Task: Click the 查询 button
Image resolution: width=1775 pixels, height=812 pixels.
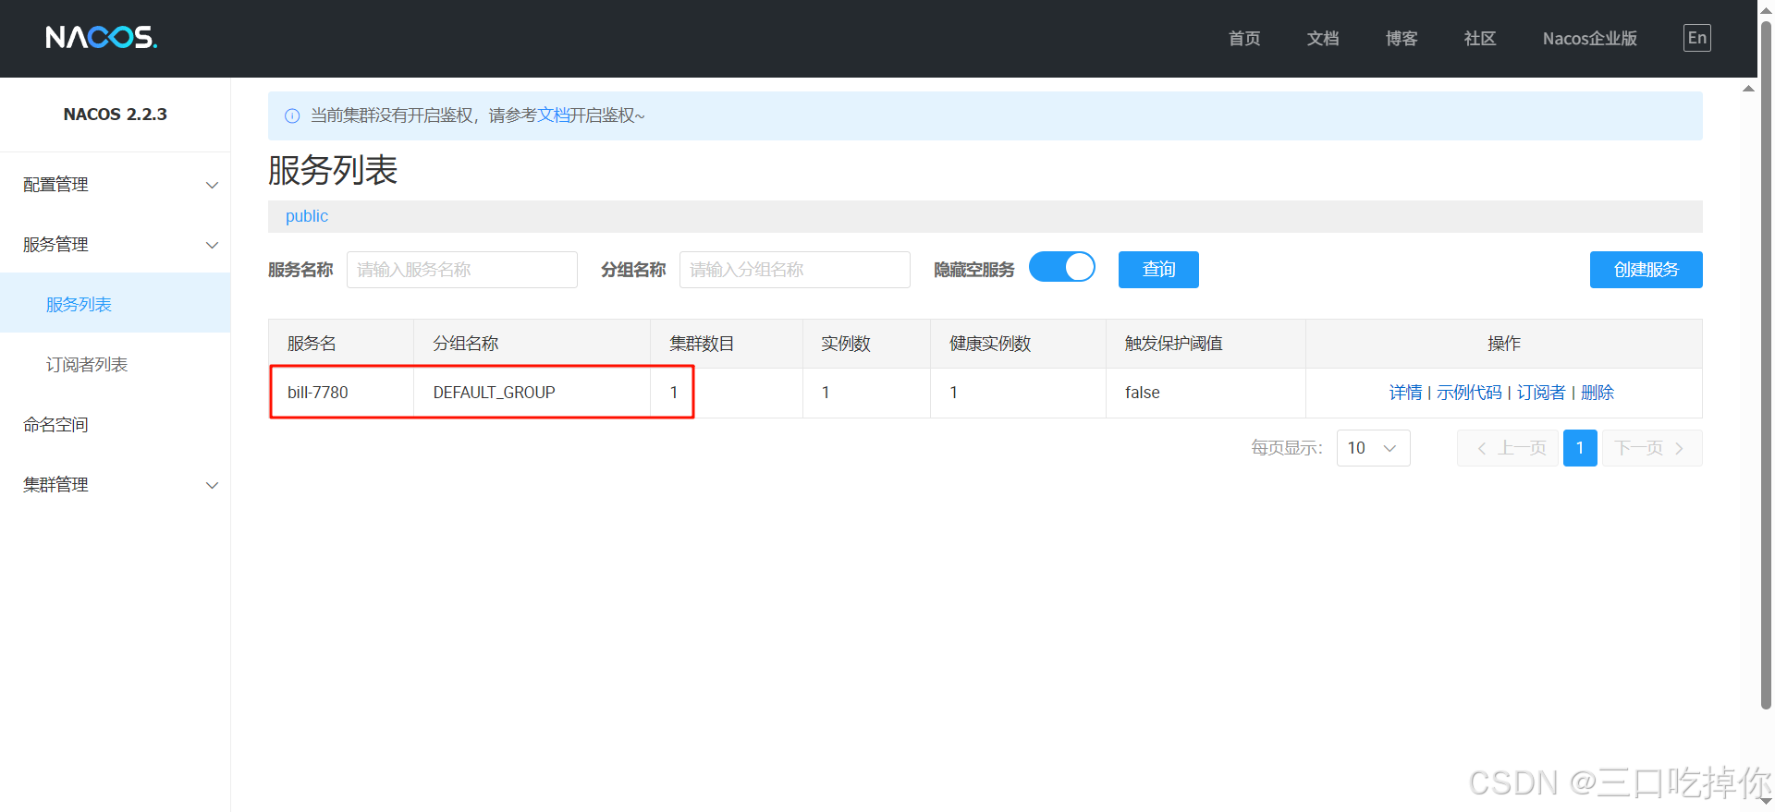Action: point(1158,270)
